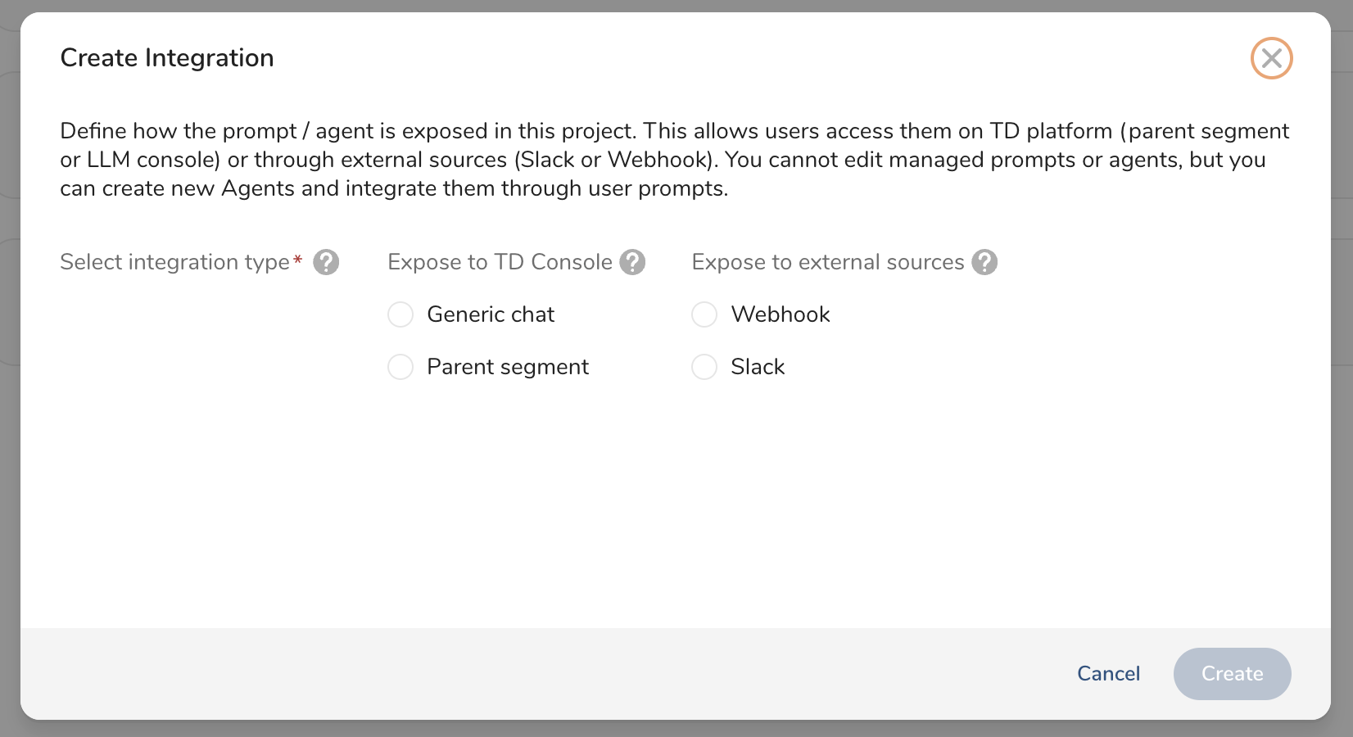This screenshot has width=1353, height=737.
Task: Click the Select integration type field label
Action: [x=174, y=262]
